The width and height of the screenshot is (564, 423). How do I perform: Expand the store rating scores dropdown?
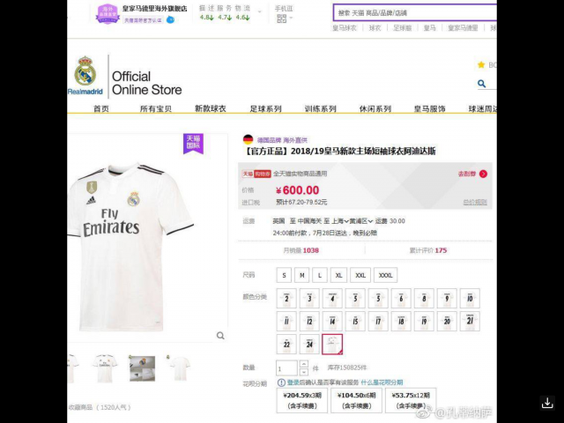click(260, 11)
